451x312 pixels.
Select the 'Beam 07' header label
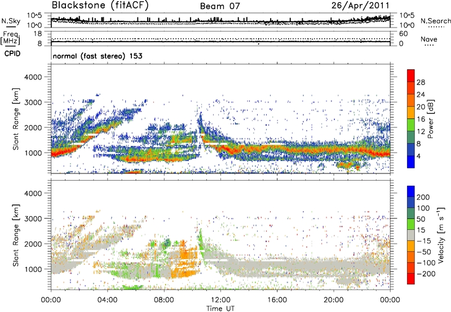(x=220, y=6)
